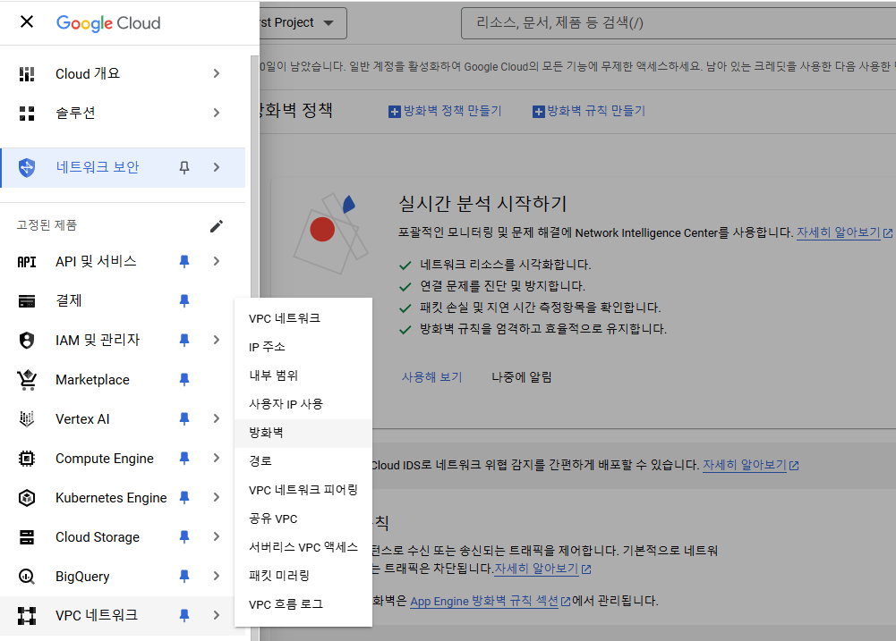Expand API 및 서비스 submenu arrow

coord(217,261)
